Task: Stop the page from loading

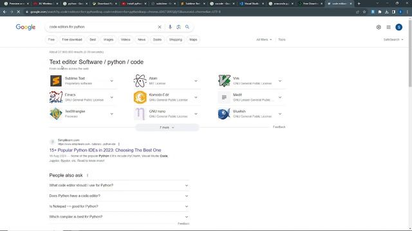Action: point(19,12)
